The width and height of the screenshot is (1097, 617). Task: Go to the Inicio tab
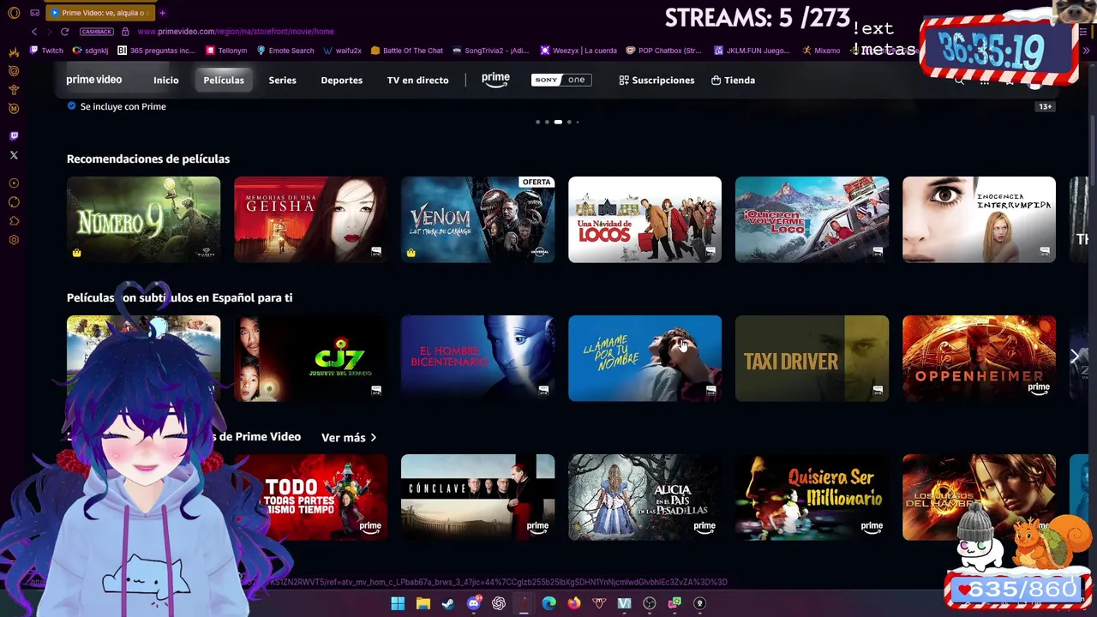(166, 80)
